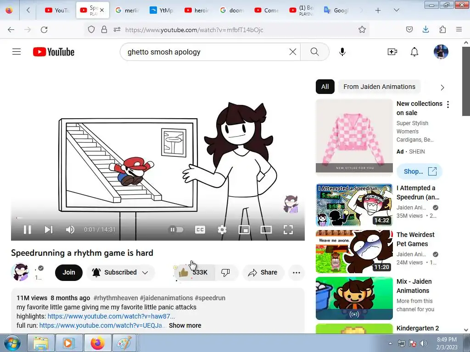
Task: Open the pink cardigan ad image
Action: coord(354,136)
